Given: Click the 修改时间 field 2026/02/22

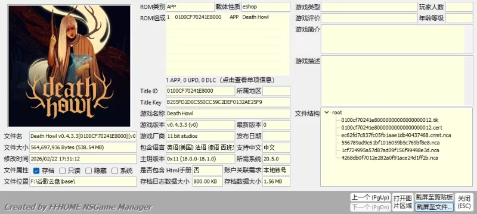Looking at the screenshot, I should coord(83,159).
